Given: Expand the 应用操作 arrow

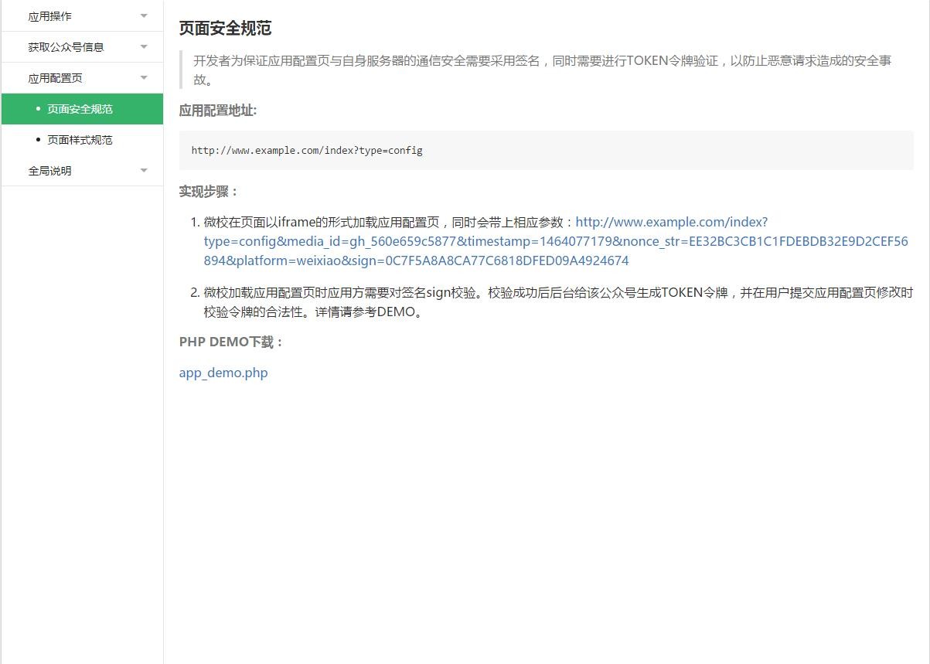Looking at the screenshot, I should tap(144, 15).
